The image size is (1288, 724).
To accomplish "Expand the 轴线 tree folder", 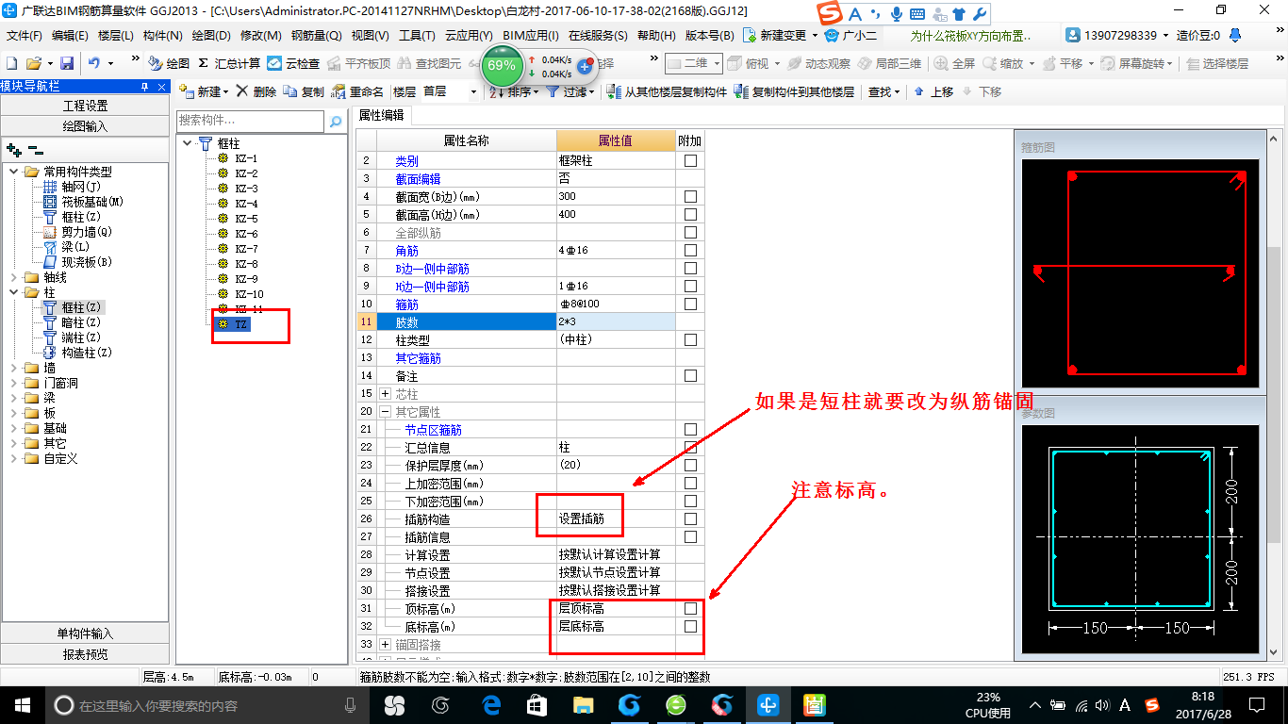I will [14, 278].
